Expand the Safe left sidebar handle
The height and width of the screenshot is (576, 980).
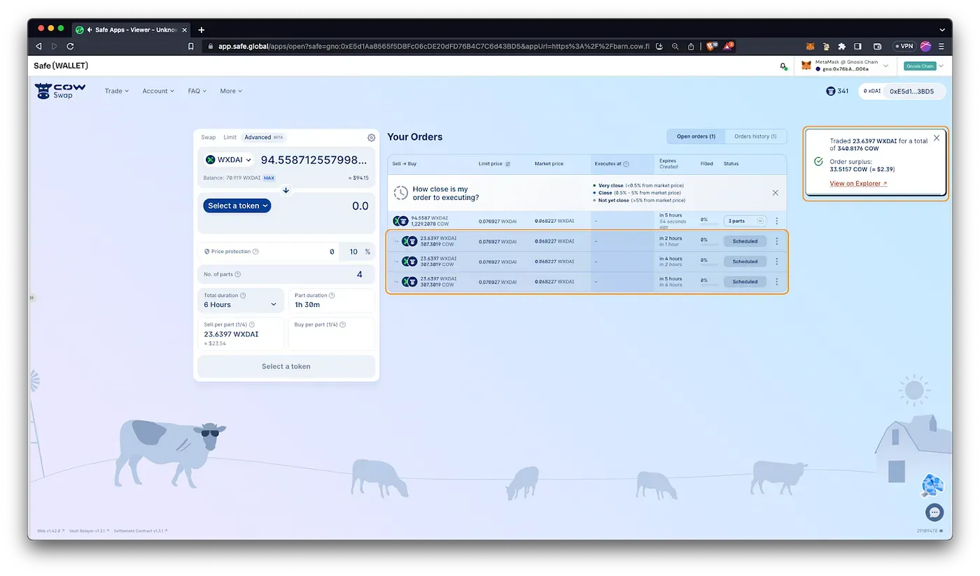[31, 298]
